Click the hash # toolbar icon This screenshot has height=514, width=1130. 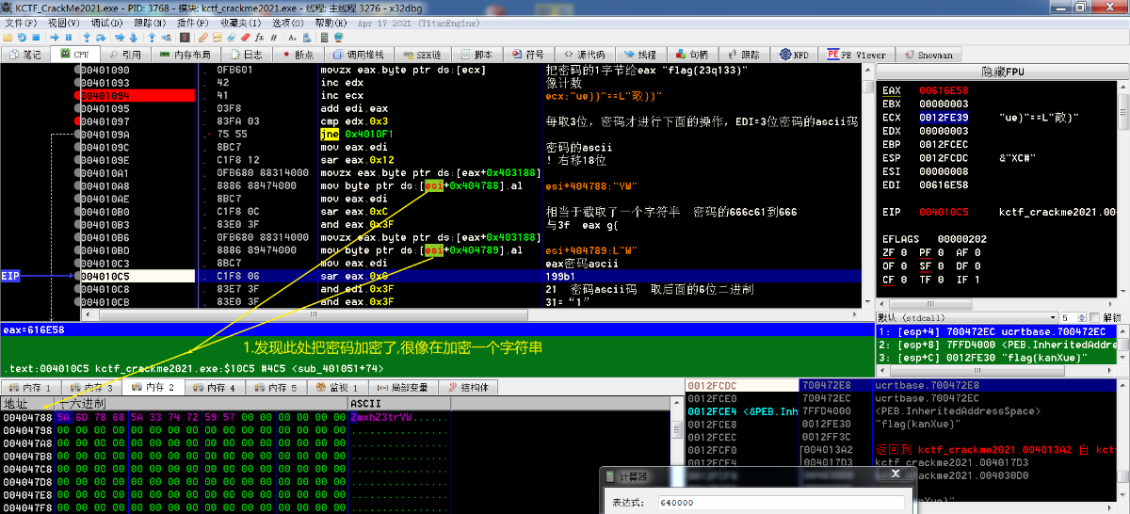(274, 38)
